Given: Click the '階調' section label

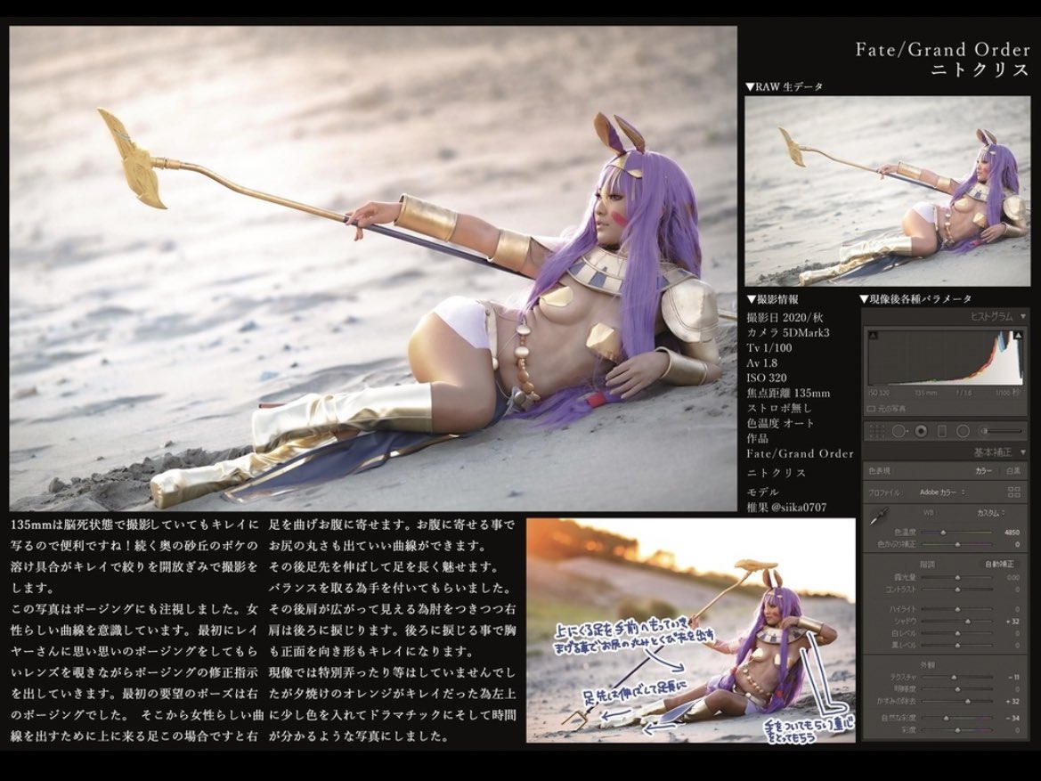Looking at the screenshot, I should click(x=928, y=564).
